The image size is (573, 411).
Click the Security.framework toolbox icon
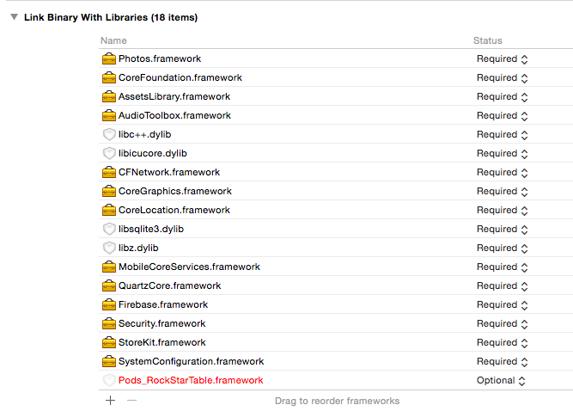click(109, 323)
